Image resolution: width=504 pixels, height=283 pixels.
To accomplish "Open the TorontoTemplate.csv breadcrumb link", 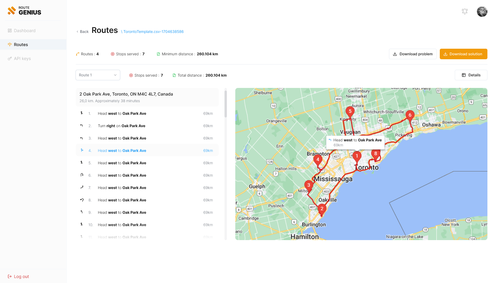I will coord(153,32).
